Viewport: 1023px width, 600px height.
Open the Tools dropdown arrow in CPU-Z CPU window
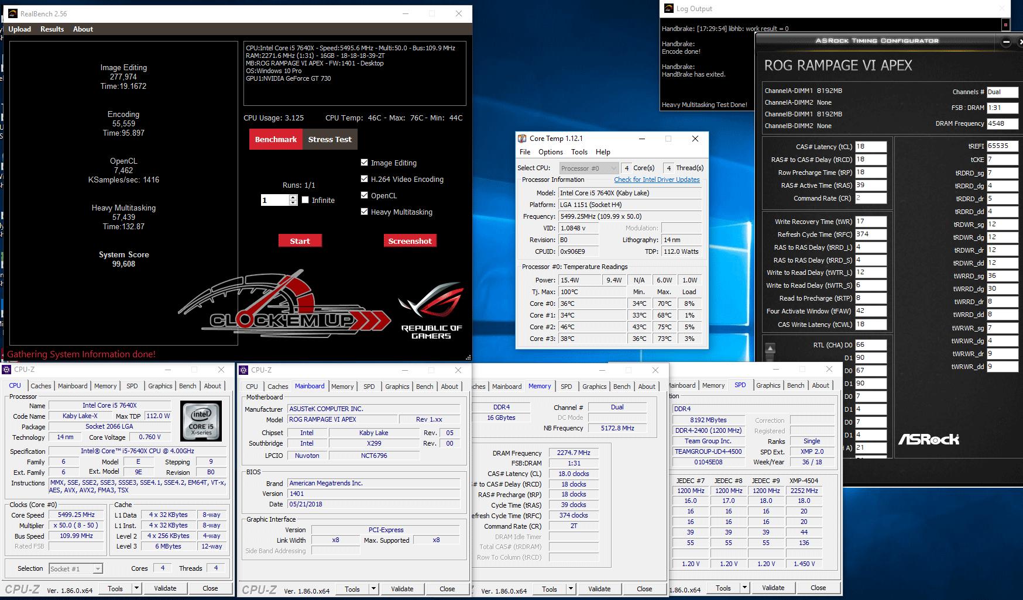[136, 588]
